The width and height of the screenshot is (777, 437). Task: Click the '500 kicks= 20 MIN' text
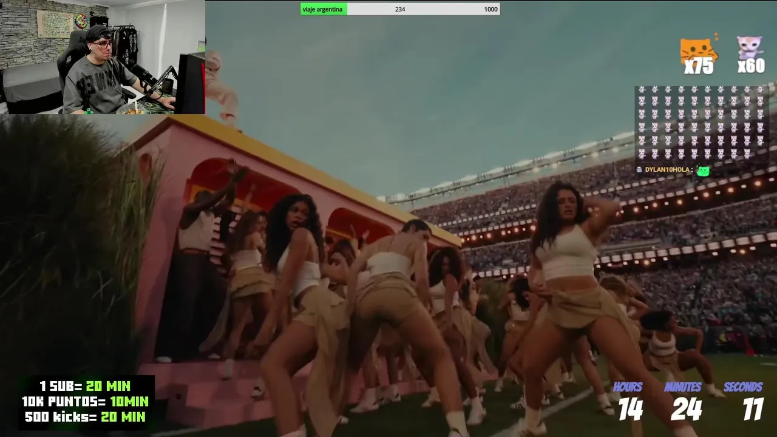click(85, 417)
